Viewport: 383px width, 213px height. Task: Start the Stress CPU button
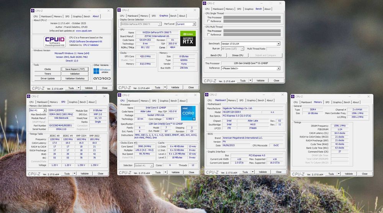pyautogui.click(x=238, y=55)
